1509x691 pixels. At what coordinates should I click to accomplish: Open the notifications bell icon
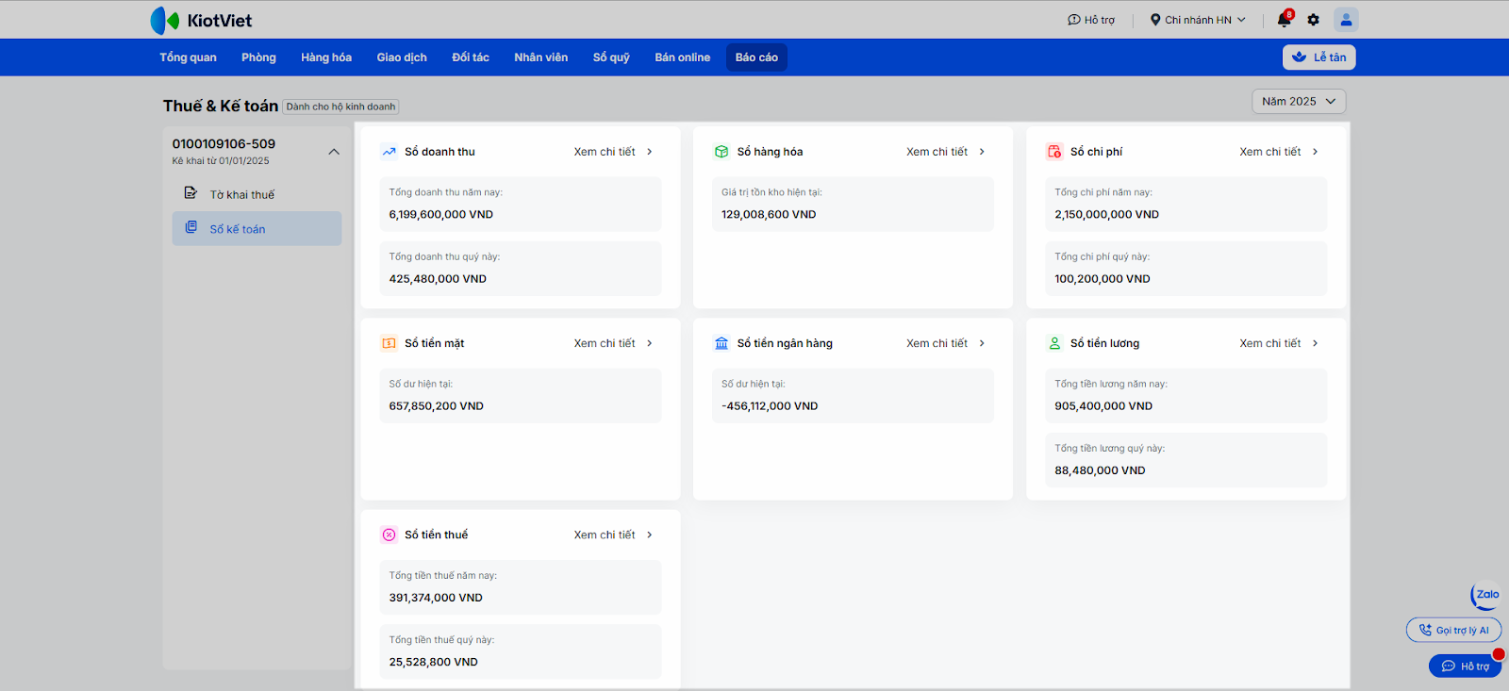pos(1284,20)
